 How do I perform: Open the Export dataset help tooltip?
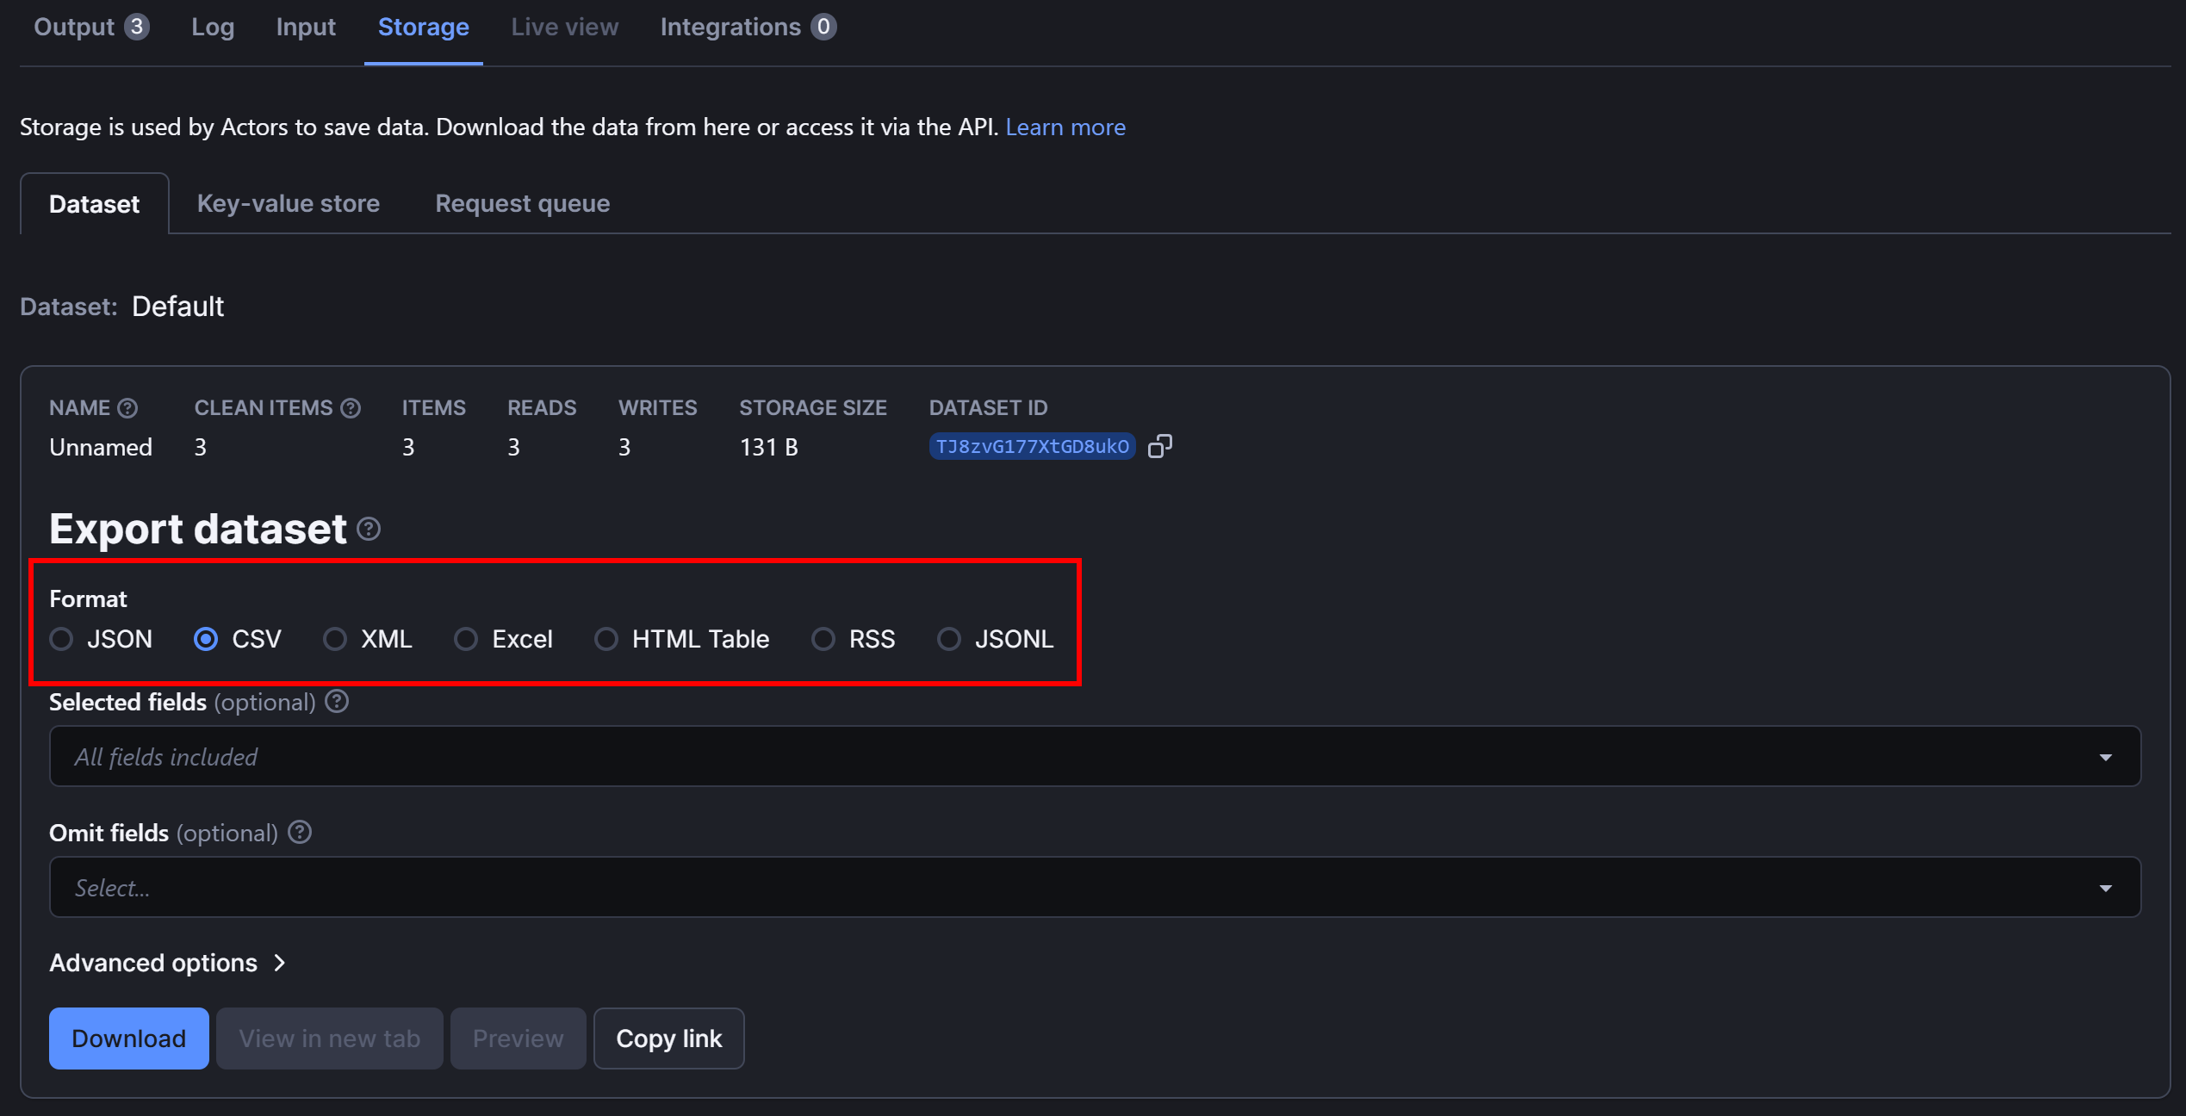[369, 529]
